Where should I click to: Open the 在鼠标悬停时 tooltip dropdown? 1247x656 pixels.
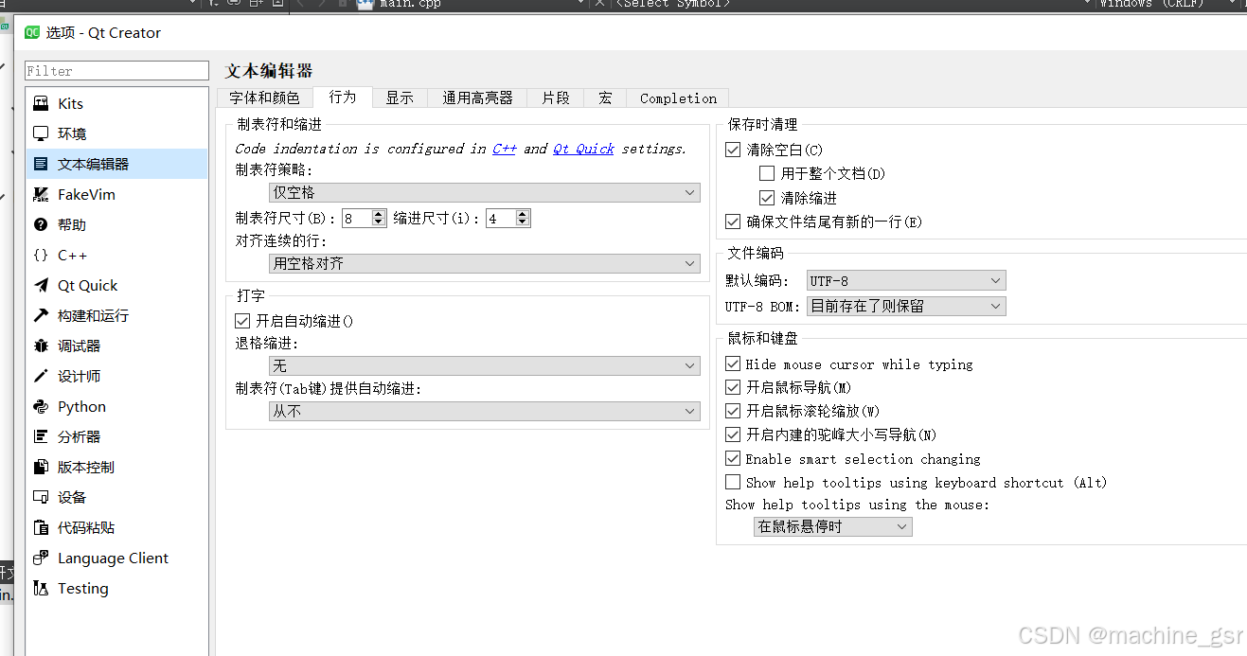click(x=833, y=527)
